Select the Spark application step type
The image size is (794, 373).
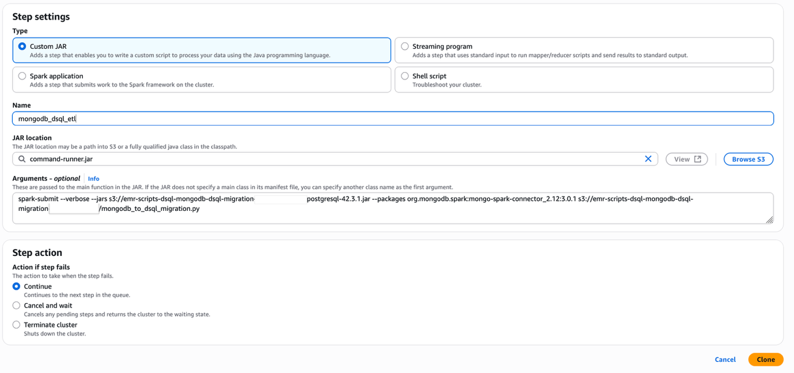click(x=21, y=75)
